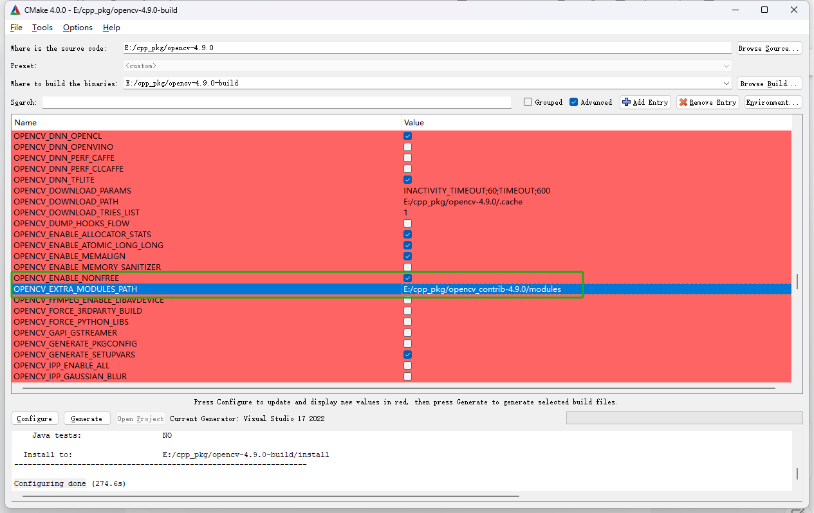Image resolution: width=814 pixels, height=513 pixels.
Task: Disable OPENCV_DNN_TFLITE
Action: [x=407, y=179]
